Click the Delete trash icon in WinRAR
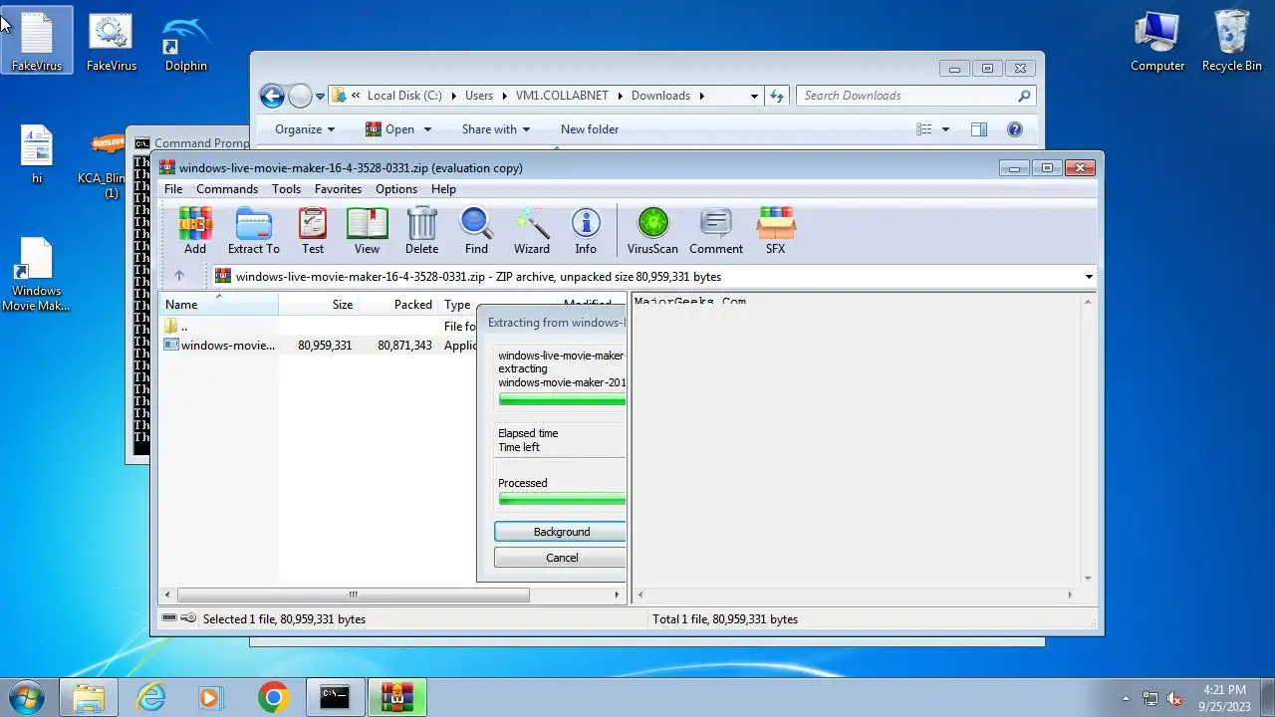 click(x=421, y=231)
